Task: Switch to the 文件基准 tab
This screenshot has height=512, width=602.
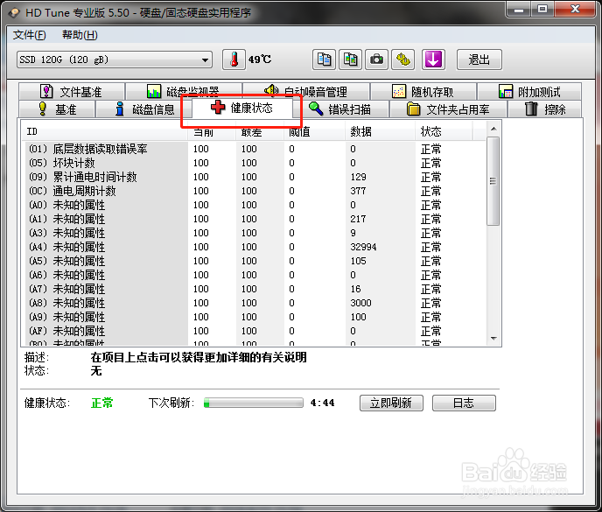Action: click(72, 91)
